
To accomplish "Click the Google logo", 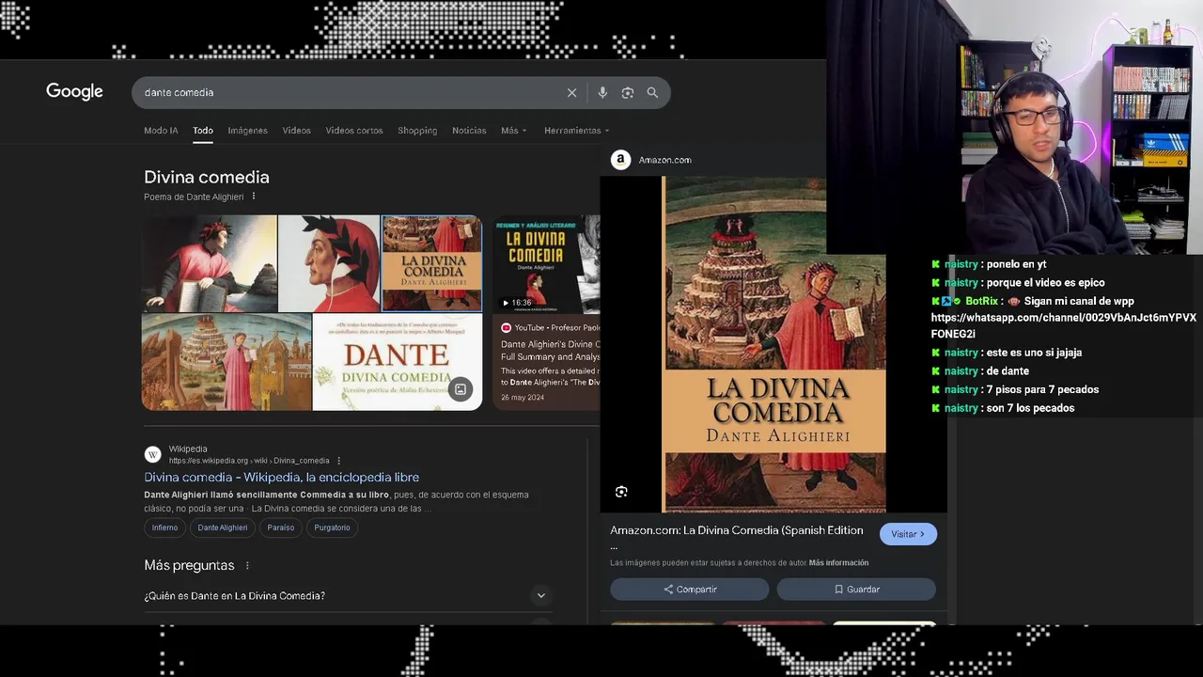I will click(74, 91).
